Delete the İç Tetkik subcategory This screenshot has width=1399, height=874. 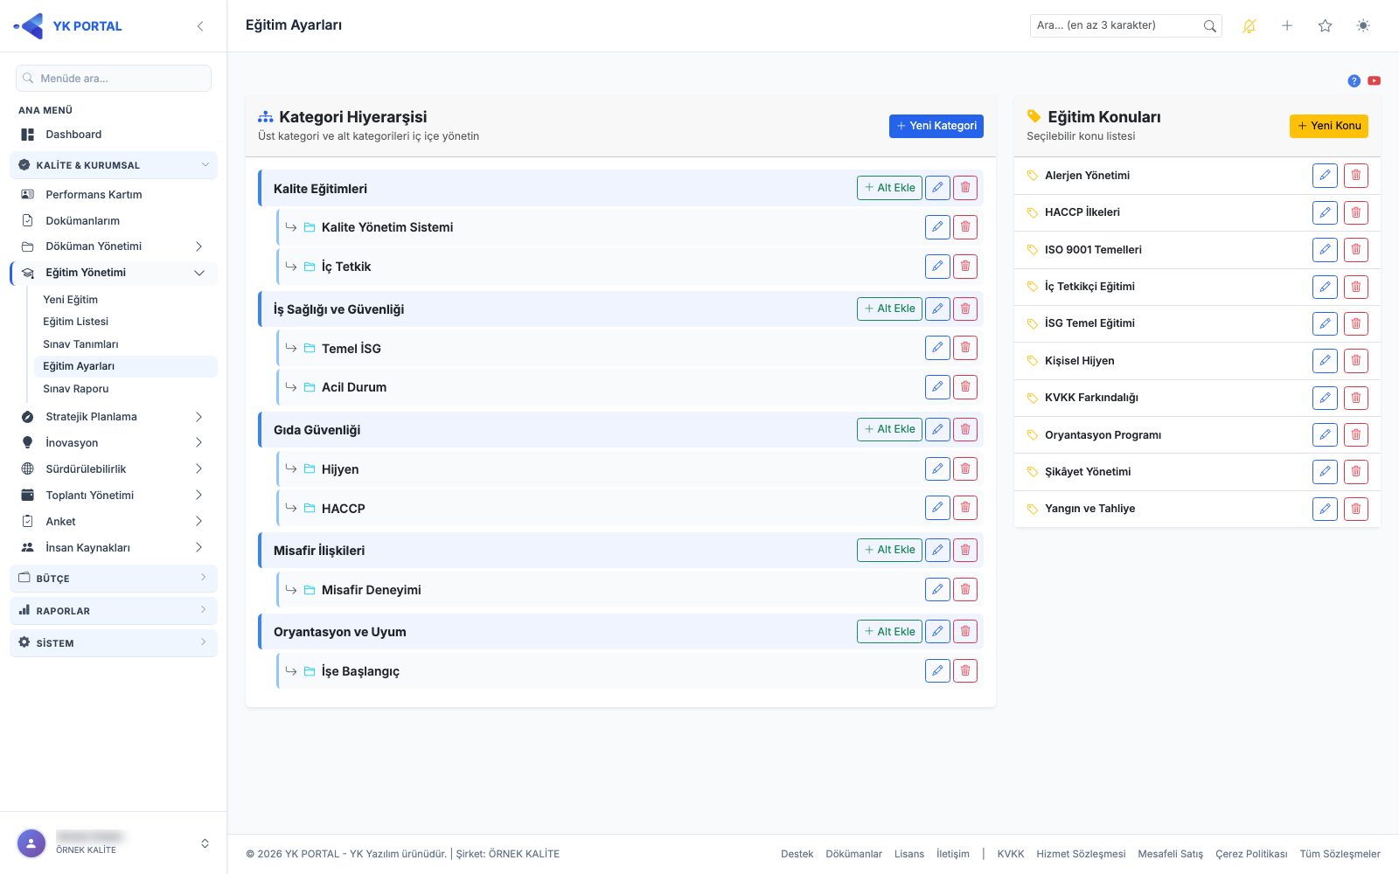pyautogui.click(x=965, y=267)
